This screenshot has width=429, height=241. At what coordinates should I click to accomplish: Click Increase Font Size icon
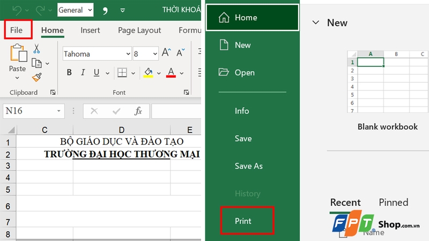click(166, 52)
